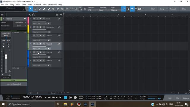The image size is (190, 107).
Task: Click the Q quantize icon in the toolbar
Action: pyautogui.click(x=76, y=9)
